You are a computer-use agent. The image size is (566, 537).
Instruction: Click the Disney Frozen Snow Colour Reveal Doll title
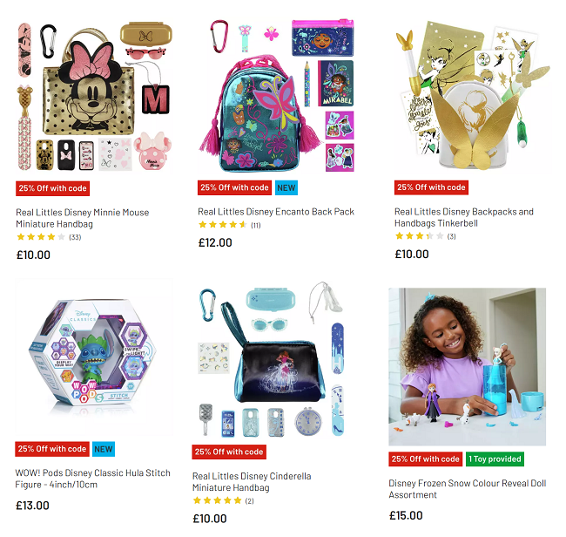(467, 489)
